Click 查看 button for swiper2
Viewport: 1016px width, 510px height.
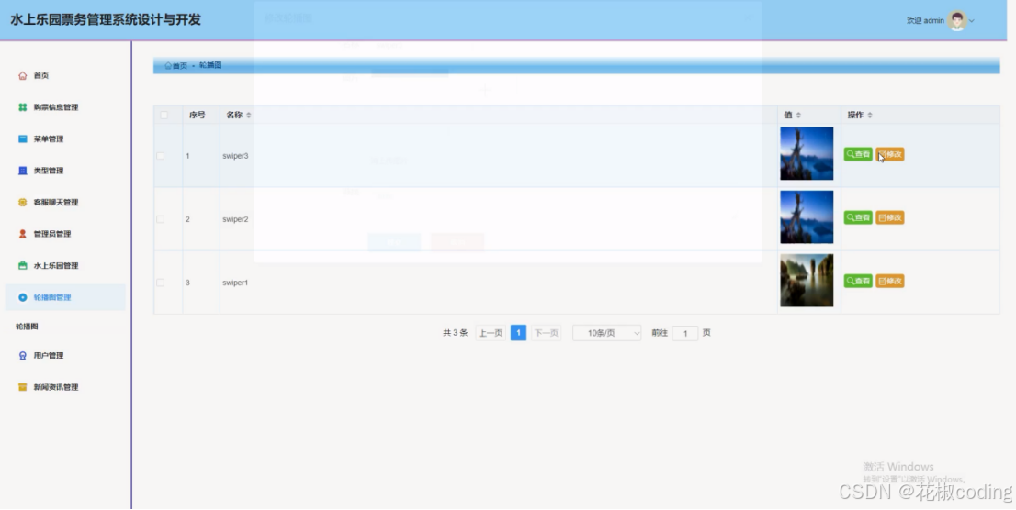coord(858,218)
